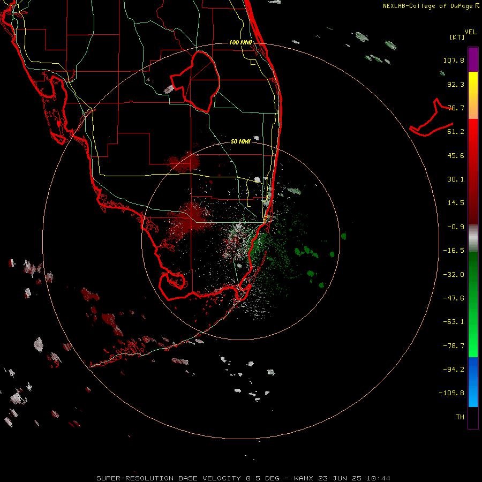Click the TH label at scale bottom
482x482 pixels.
460,417
